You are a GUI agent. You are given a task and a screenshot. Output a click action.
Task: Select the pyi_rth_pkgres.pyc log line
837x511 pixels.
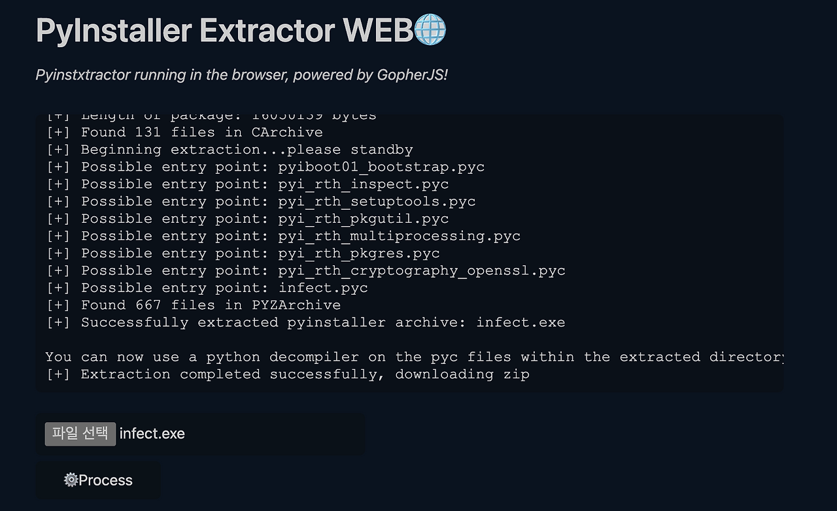pyautogui.click(x=243, y=254)
